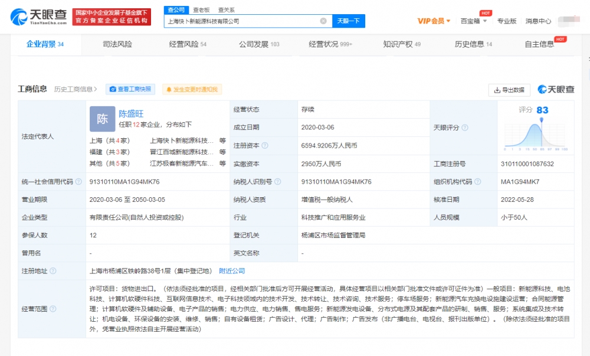Open the 附近公司 link
This screenshot has height=356, width=590.
click(232, 271)
